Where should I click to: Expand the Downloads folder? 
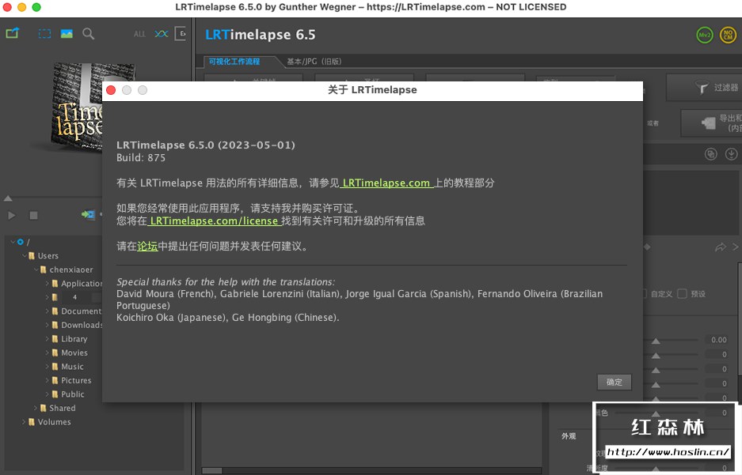coord(48,325)
